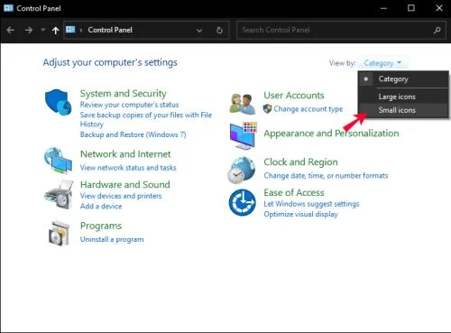Click the shield icon beside Change account type
The width and height of the screenshot is (451, 333).
pos(267,109)
